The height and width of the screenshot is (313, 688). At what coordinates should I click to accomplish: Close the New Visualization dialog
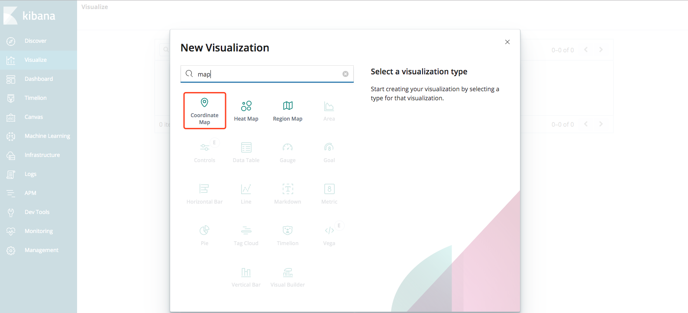[x=507, y=42]
